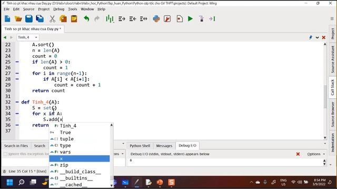Switch to the Python Shell tab
The height and width of the screenshot is (189, 337).
coord(140,146)
